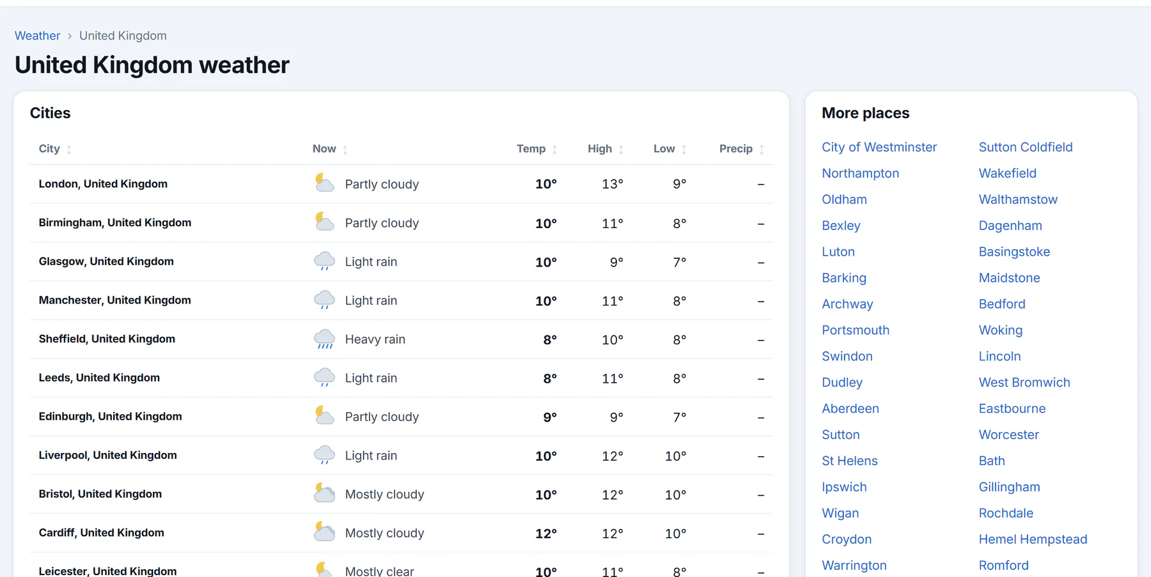Click the mostly cloudy icon in Cardiff row

(x=324, y=533)
